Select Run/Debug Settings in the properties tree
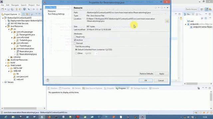This screenshot has height=119, width=213. pos(56,14)
